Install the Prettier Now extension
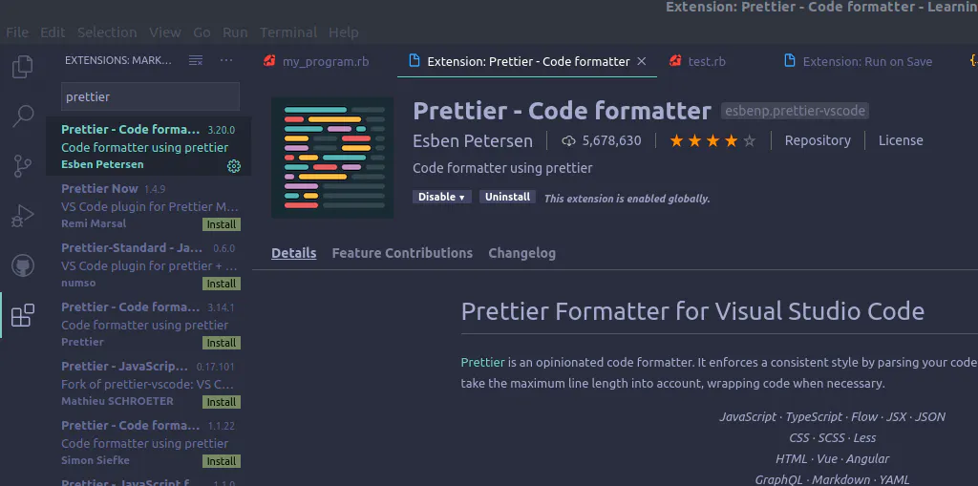Image resolution: width=978 pixels, height=486 pixels. [221, 224]
